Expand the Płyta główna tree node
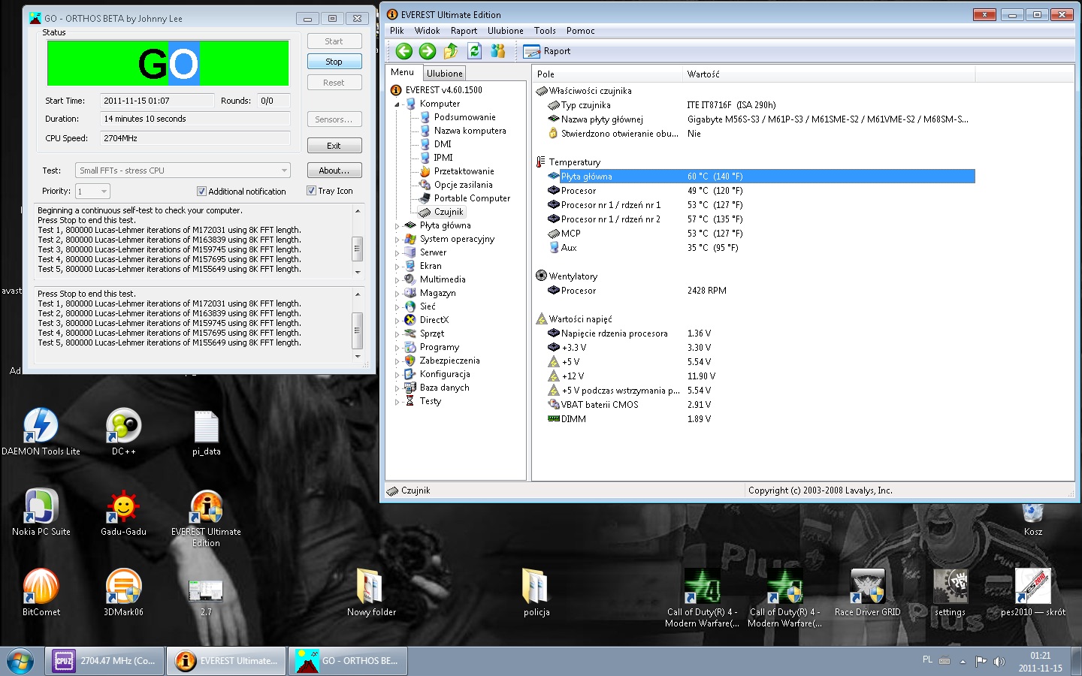1082x676 pixels. pos(397,225)
